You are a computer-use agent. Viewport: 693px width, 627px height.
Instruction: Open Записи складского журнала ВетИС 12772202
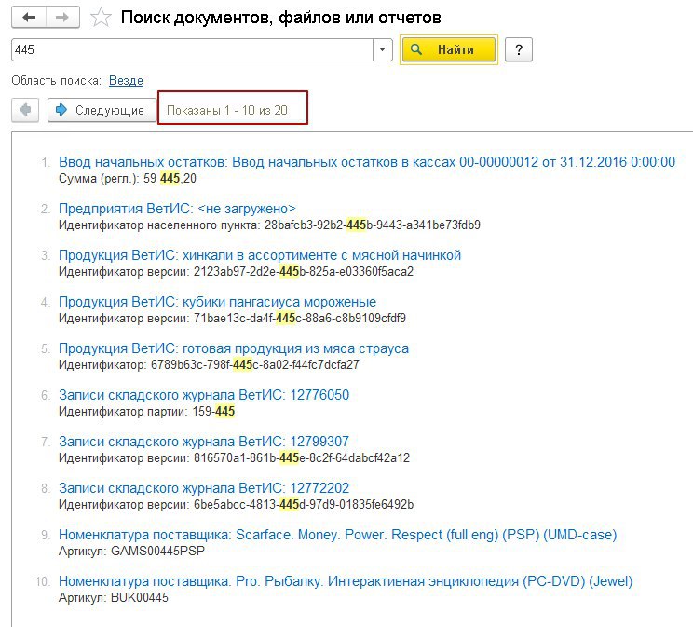pos(204,488)
